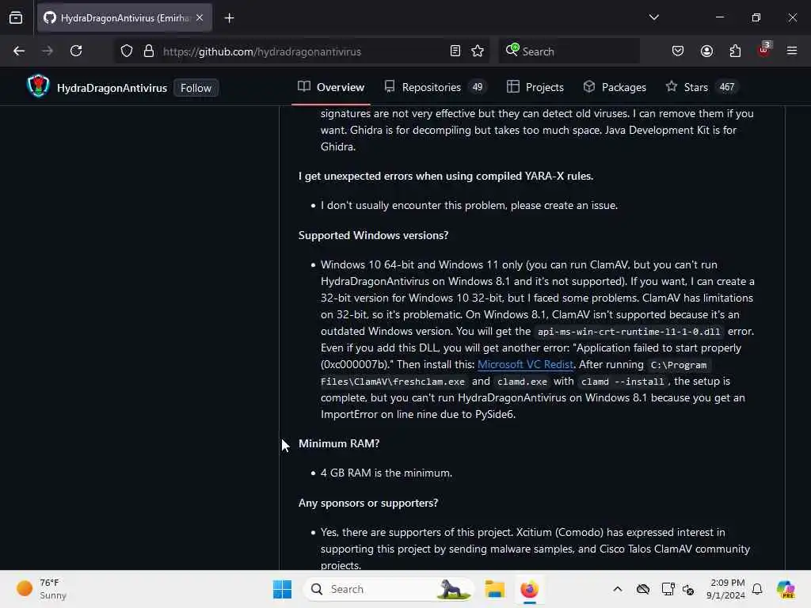Screen dimensions: 811x608
Task: Open the extensions puzzle icon
Action: point(735,51)
